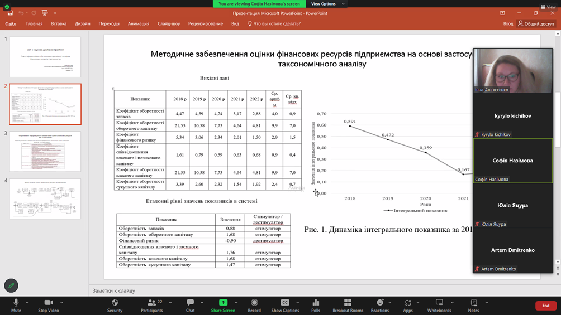Image resolution: width=561 pixels, height=315 pixels.
Task: Select slide 1 thumbnail
Action: [45, 57]
